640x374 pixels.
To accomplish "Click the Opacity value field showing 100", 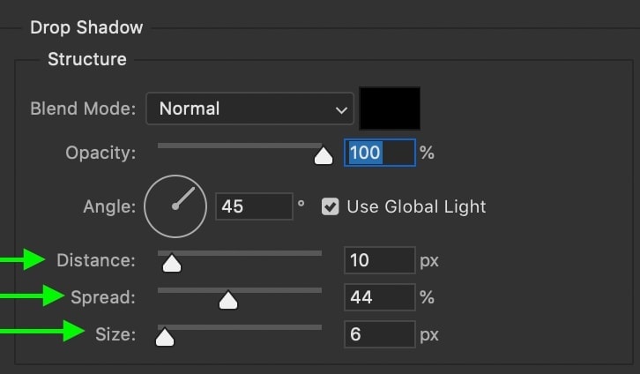I will (380, 153).
